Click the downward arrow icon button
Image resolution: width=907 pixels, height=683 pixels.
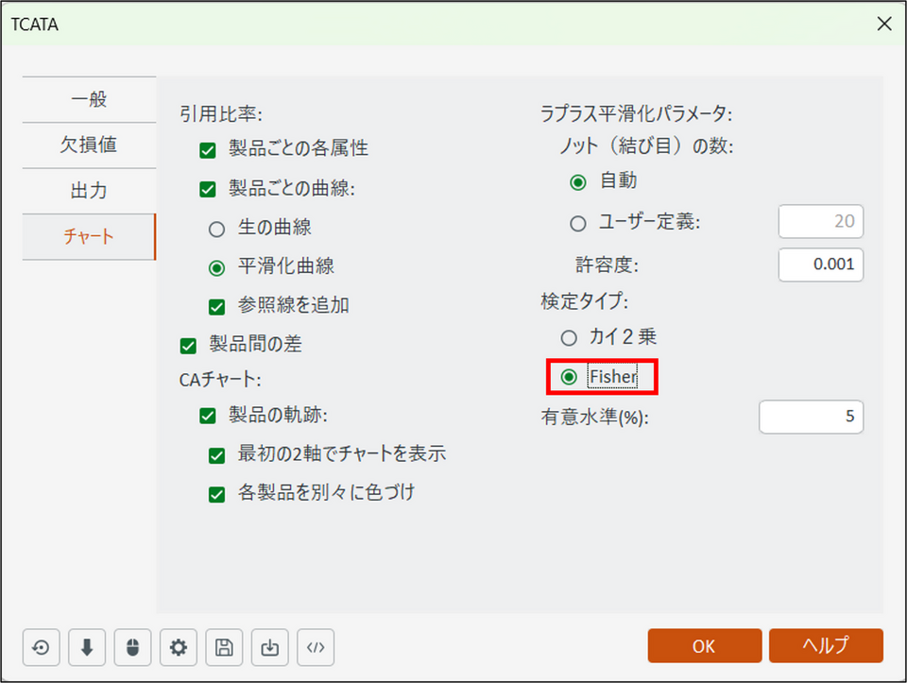pos(87,647)
